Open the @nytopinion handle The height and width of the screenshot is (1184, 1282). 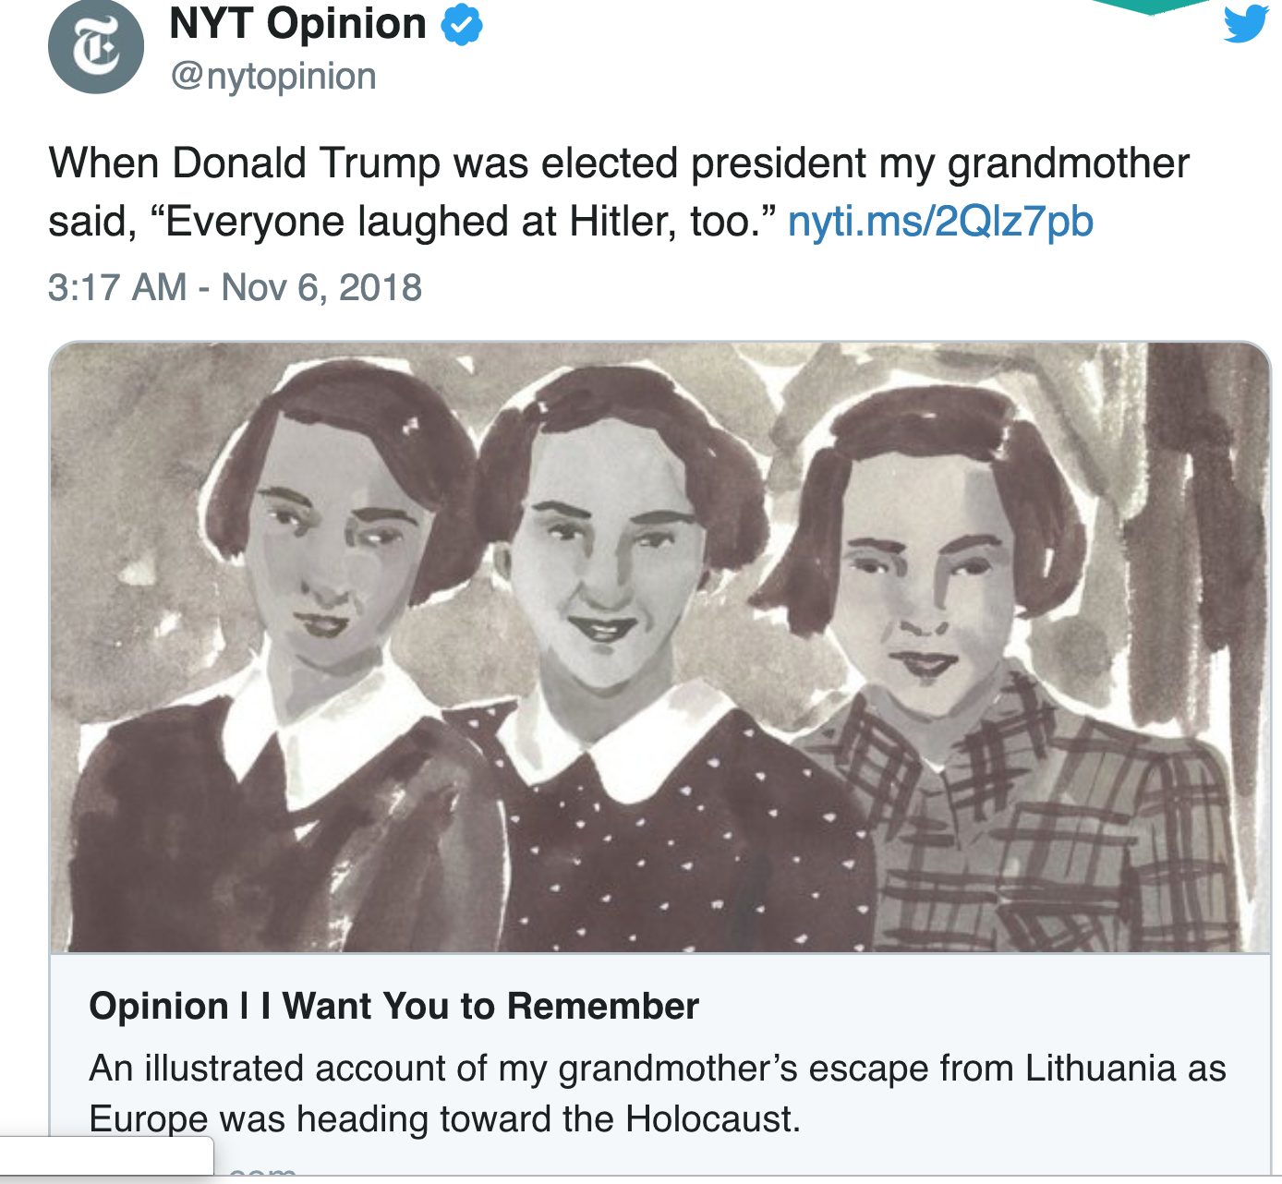point(273,77)
